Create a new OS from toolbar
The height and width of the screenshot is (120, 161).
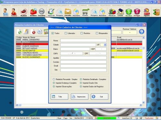[x=51, y=12]
